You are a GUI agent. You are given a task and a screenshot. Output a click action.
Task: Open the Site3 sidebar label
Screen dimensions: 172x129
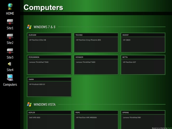point(10,57)
